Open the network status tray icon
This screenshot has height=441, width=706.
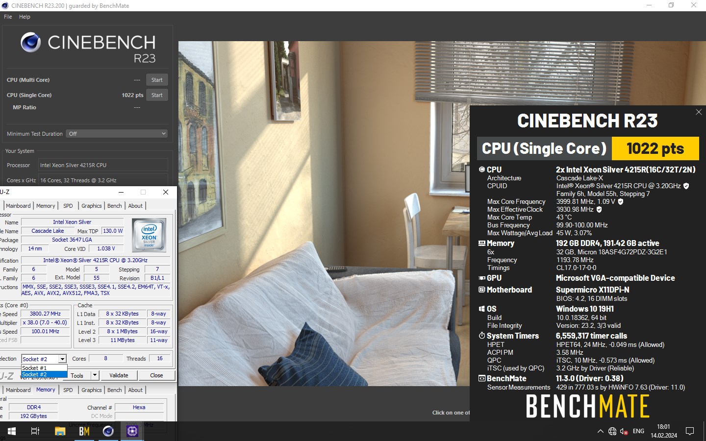pyautogui.click(x=612, y=431)
